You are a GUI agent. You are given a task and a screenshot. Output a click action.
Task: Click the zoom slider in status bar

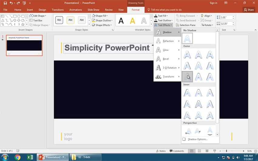(x=226, y=151)
